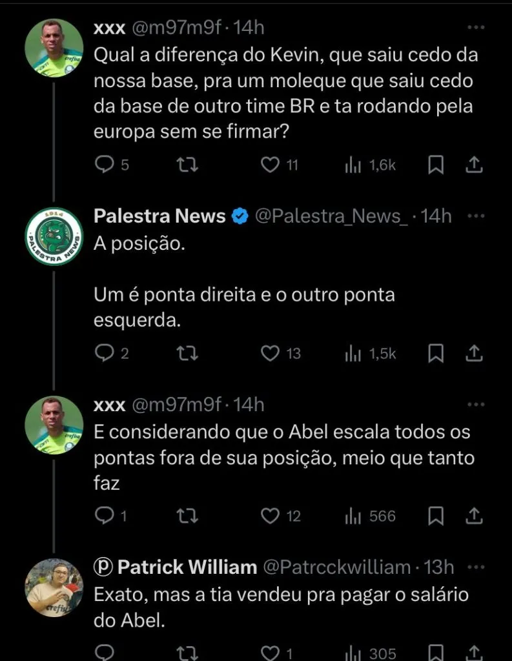
Task: View analytics of the 1,6k views tweet
Action: [x=353, y=165]
